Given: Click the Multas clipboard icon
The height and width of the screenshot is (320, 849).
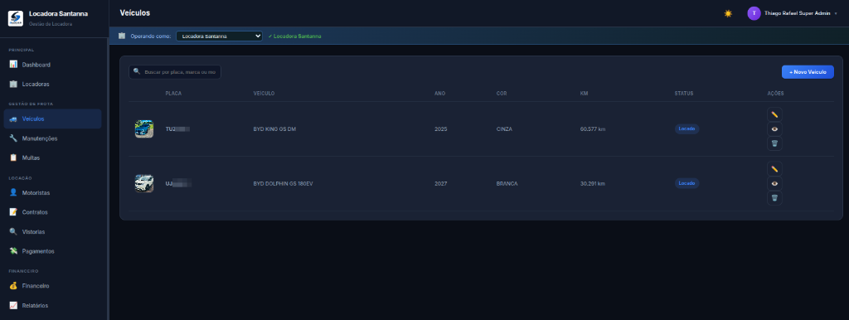Looking at the screenshot, I should tap(13, 158).
